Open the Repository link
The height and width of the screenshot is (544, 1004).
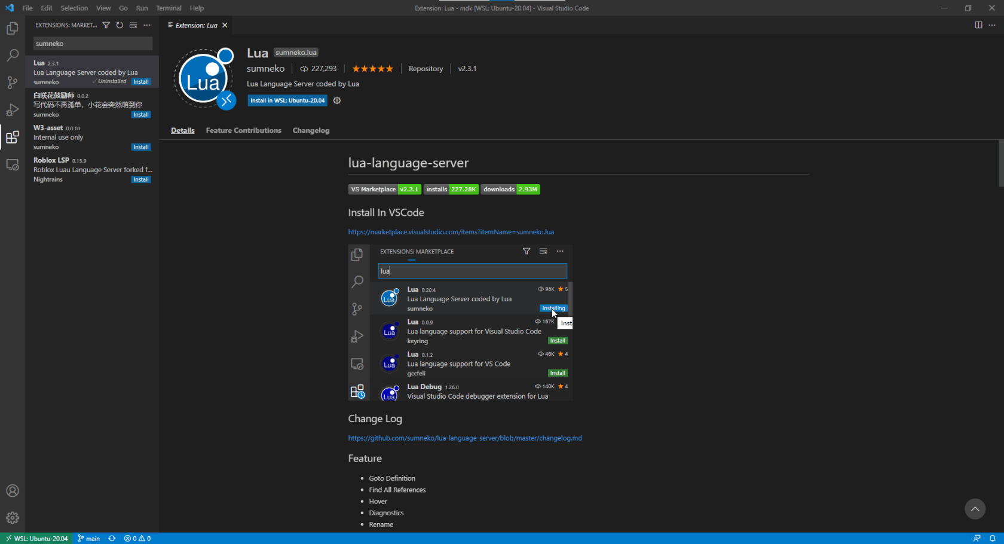pyautogui.click(x=426, y=69)
